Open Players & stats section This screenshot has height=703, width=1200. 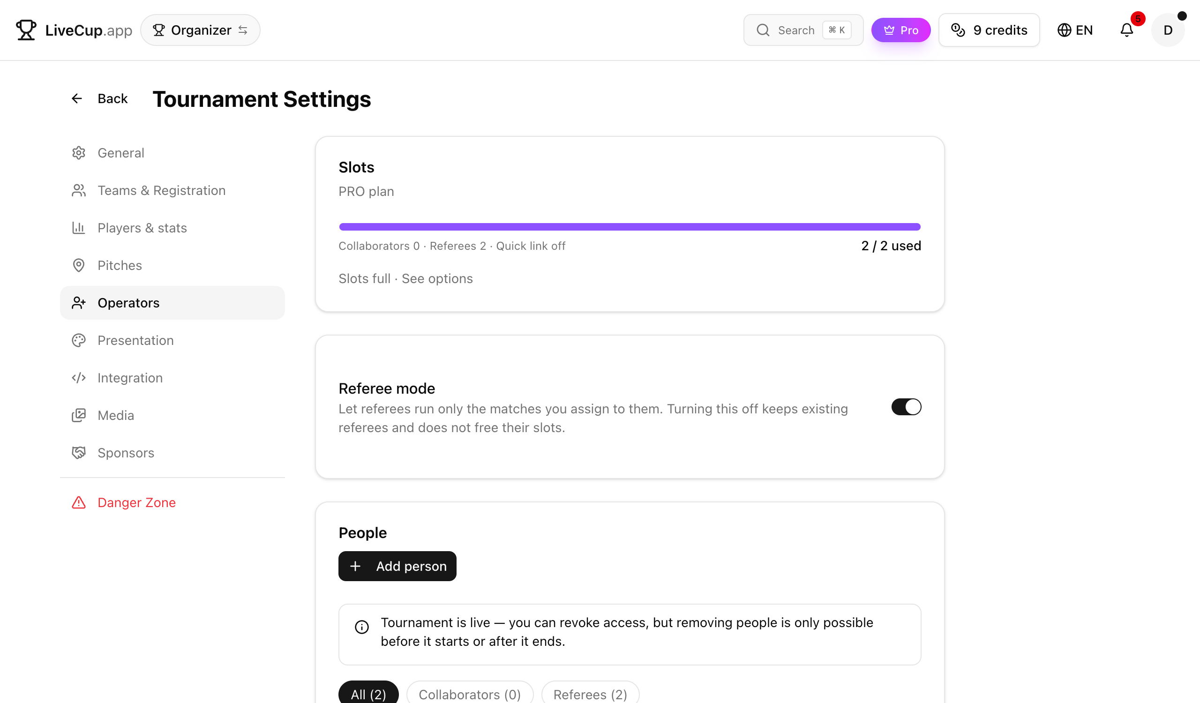click(172, 228)
